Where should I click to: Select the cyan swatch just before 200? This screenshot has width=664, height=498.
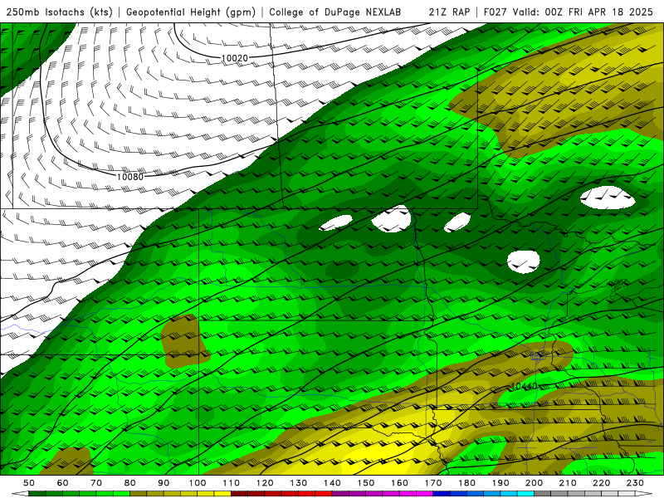point(525,494)
